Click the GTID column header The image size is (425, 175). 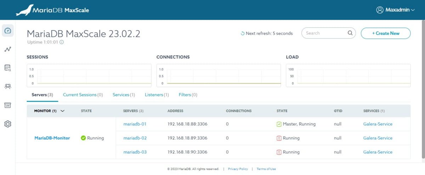coord(338,111)
